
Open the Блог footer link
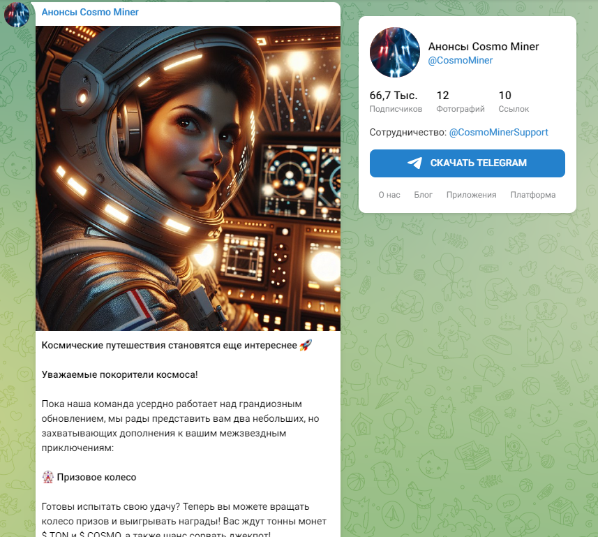tap(423, 195)
